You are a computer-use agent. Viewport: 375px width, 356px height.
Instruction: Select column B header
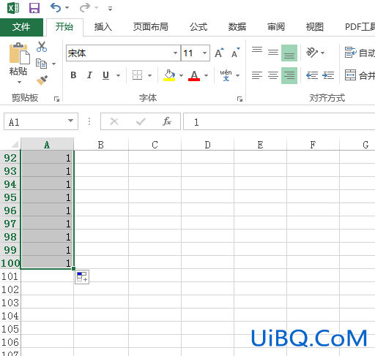pyautogui.click(x=101, y=145)
